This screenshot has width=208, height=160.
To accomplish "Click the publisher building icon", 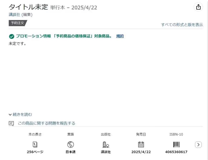I will [106, 144].
